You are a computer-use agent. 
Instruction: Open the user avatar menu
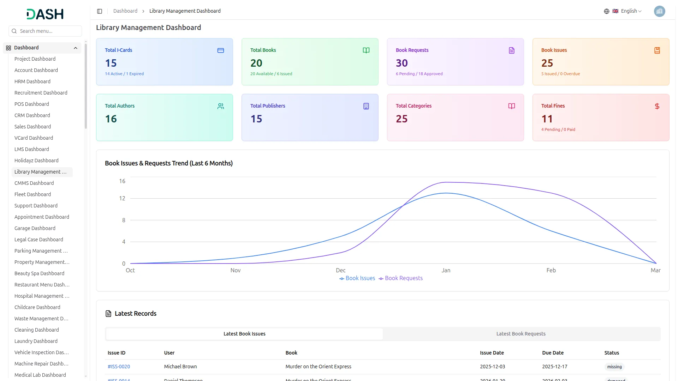click(659, 11)
